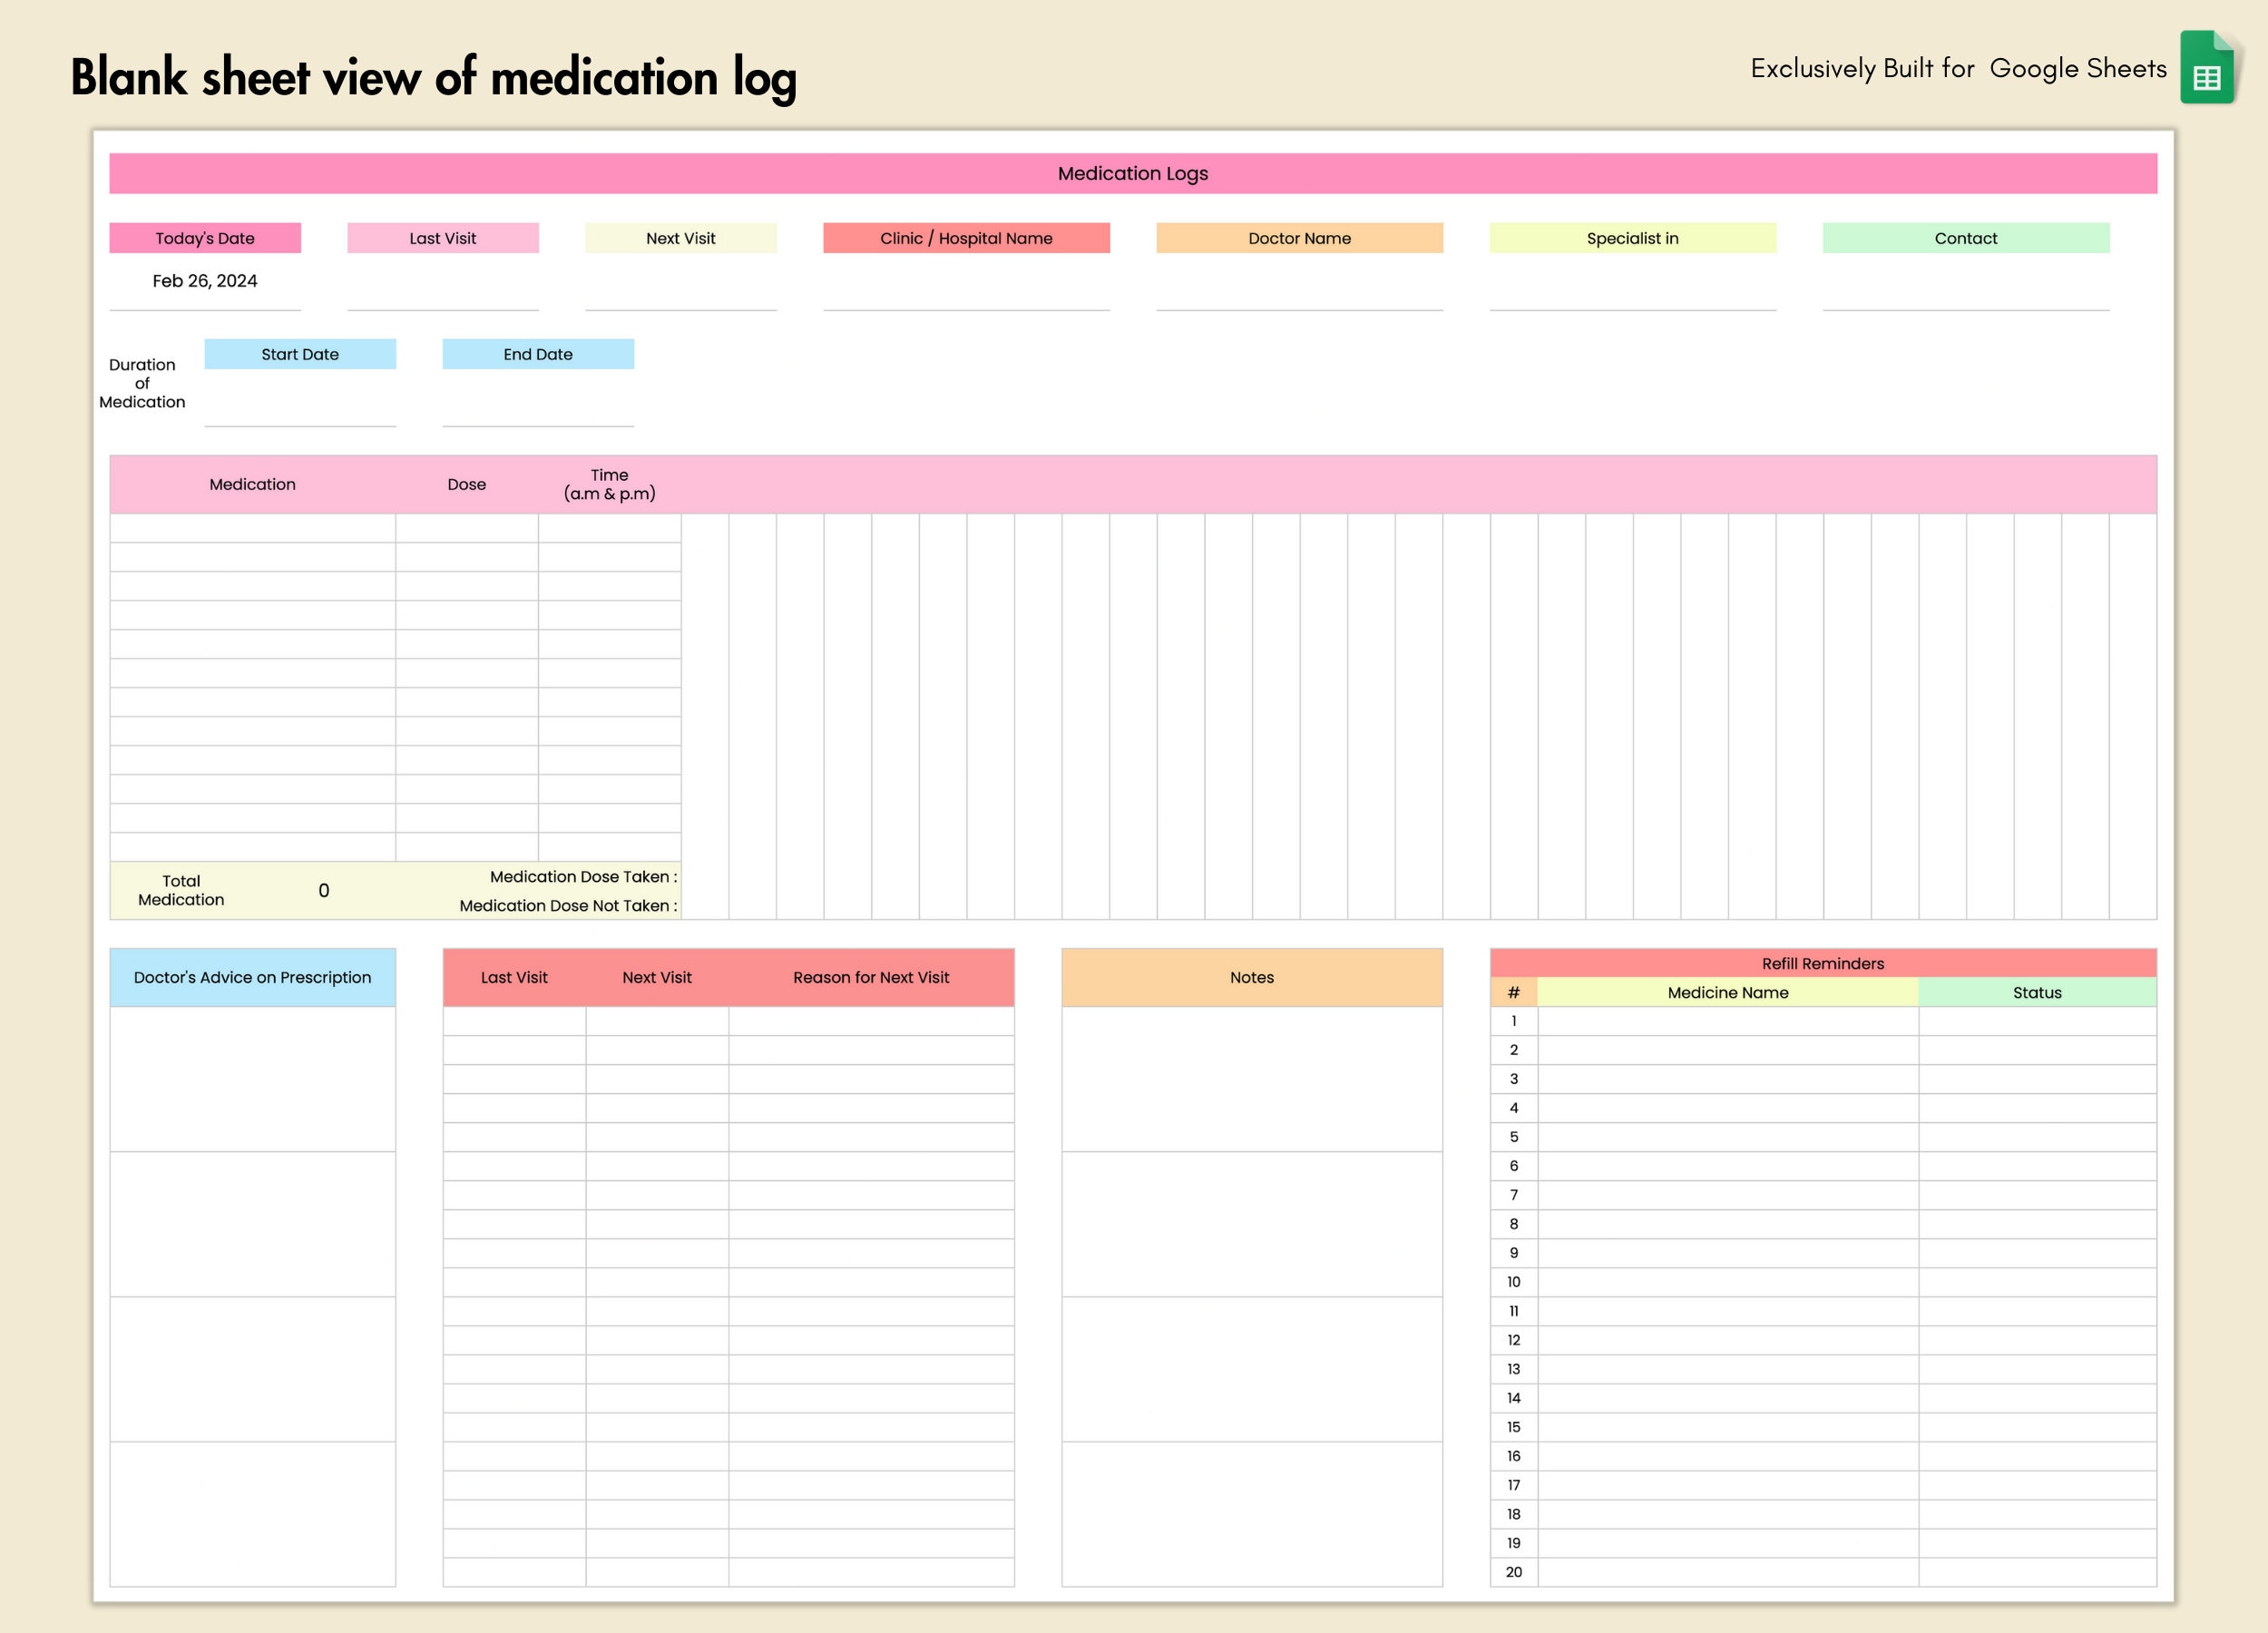Click the Doctor's Advice on Prescription header
Screen dimensions: 2268x1633
[253, 977]
